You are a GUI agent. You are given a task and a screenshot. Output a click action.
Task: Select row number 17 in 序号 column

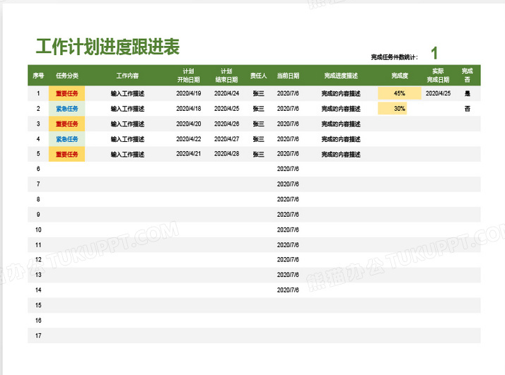pyautogui.click(x=38, y=335)
